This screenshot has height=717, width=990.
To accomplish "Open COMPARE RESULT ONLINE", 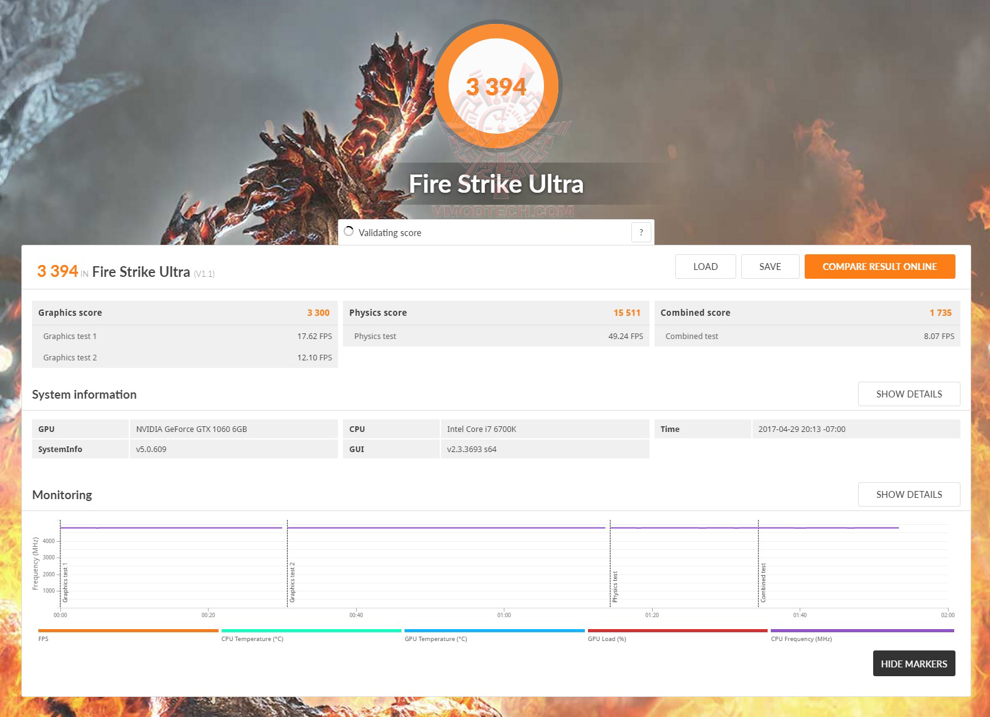I will click(x=879, y=266).
